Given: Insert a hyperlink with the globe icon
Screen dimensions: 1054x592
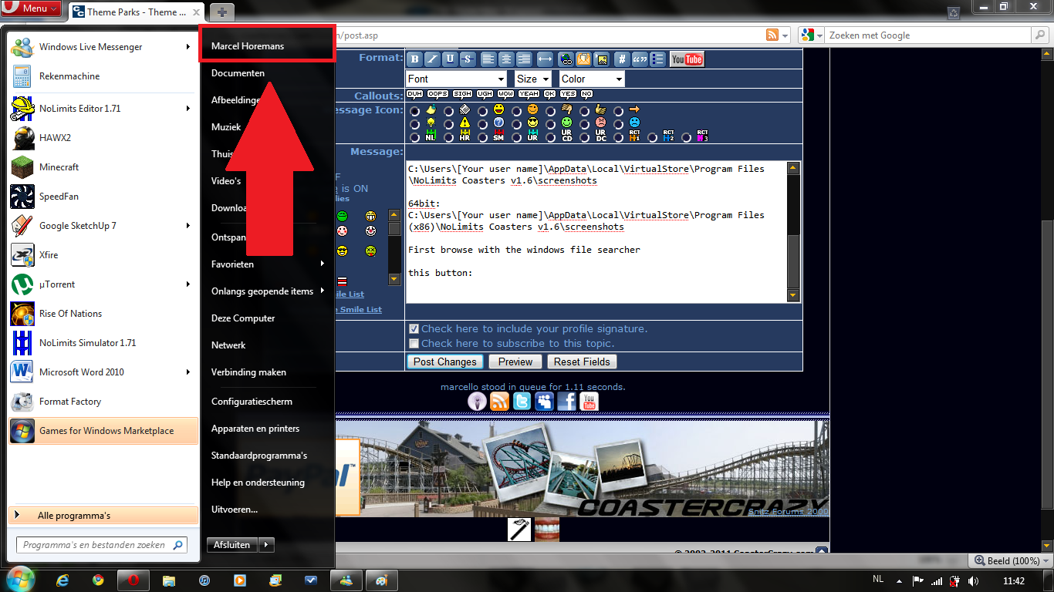Looking at the screenshot, I should coord(566,59).
